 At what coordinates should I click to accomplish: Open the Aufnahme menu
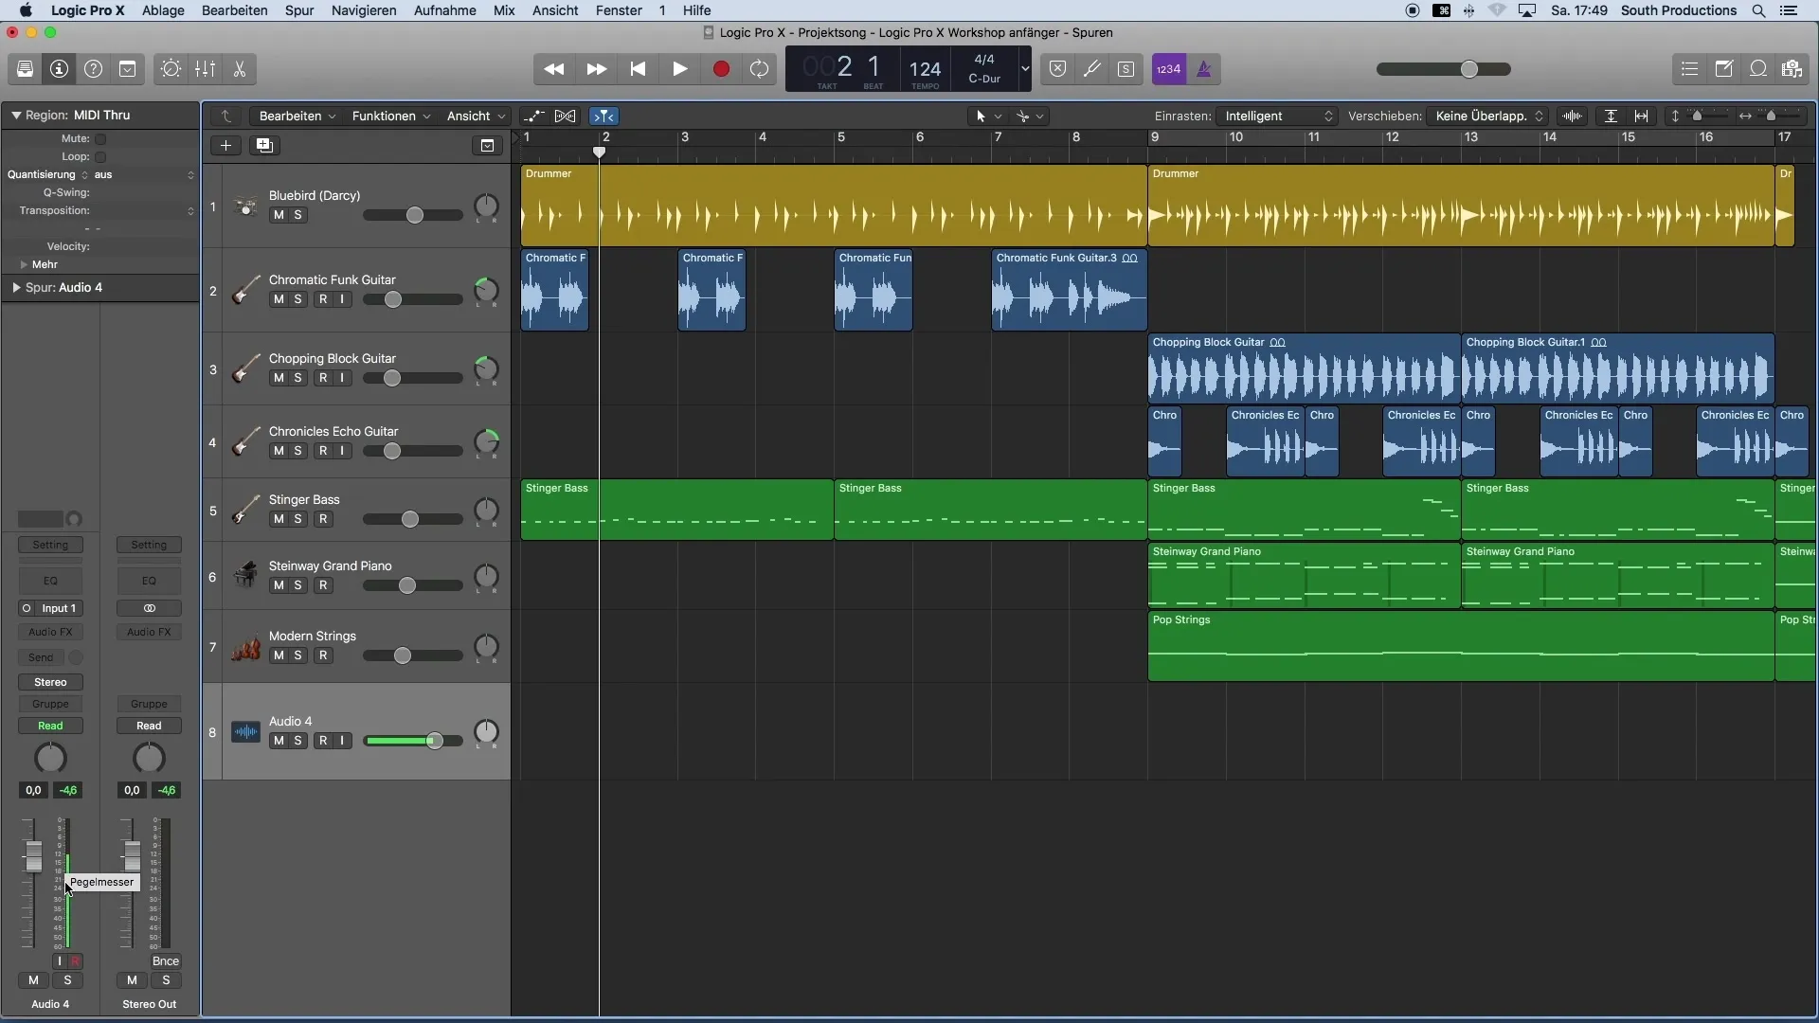tap(445, 10)
